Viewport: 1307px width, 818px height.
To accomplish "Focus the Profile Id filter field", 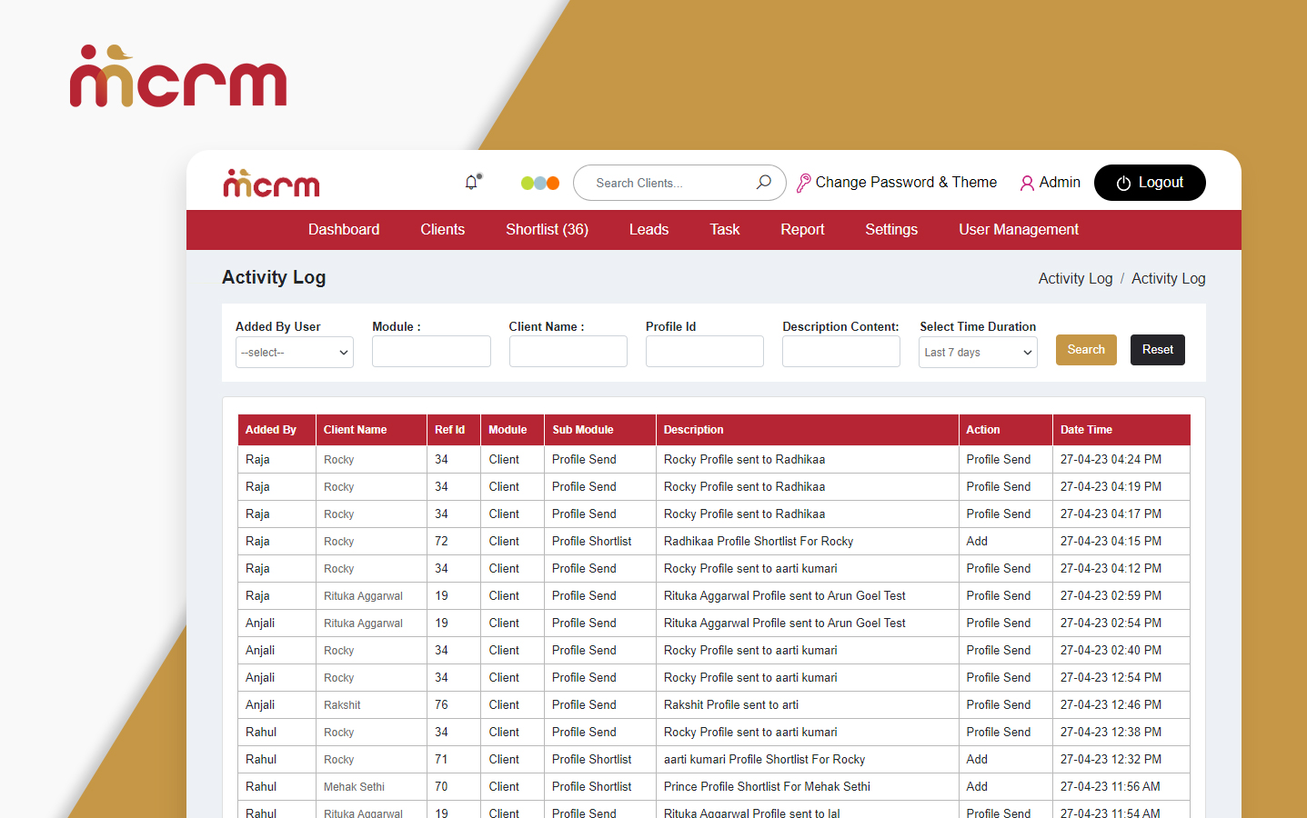I will [x=705, y=351].
